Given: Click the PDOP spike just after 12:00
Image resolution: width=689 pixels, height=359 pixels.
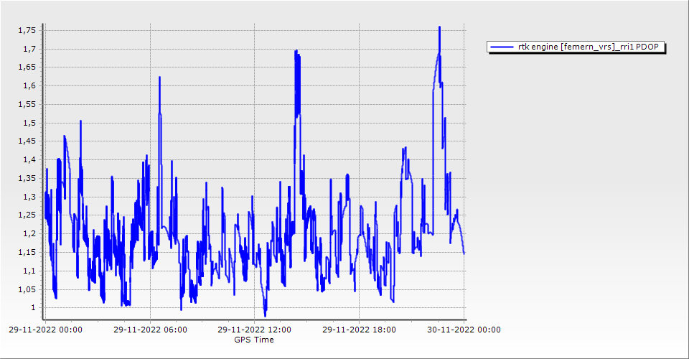Looking at the screenshot, I should pos(296,52).
